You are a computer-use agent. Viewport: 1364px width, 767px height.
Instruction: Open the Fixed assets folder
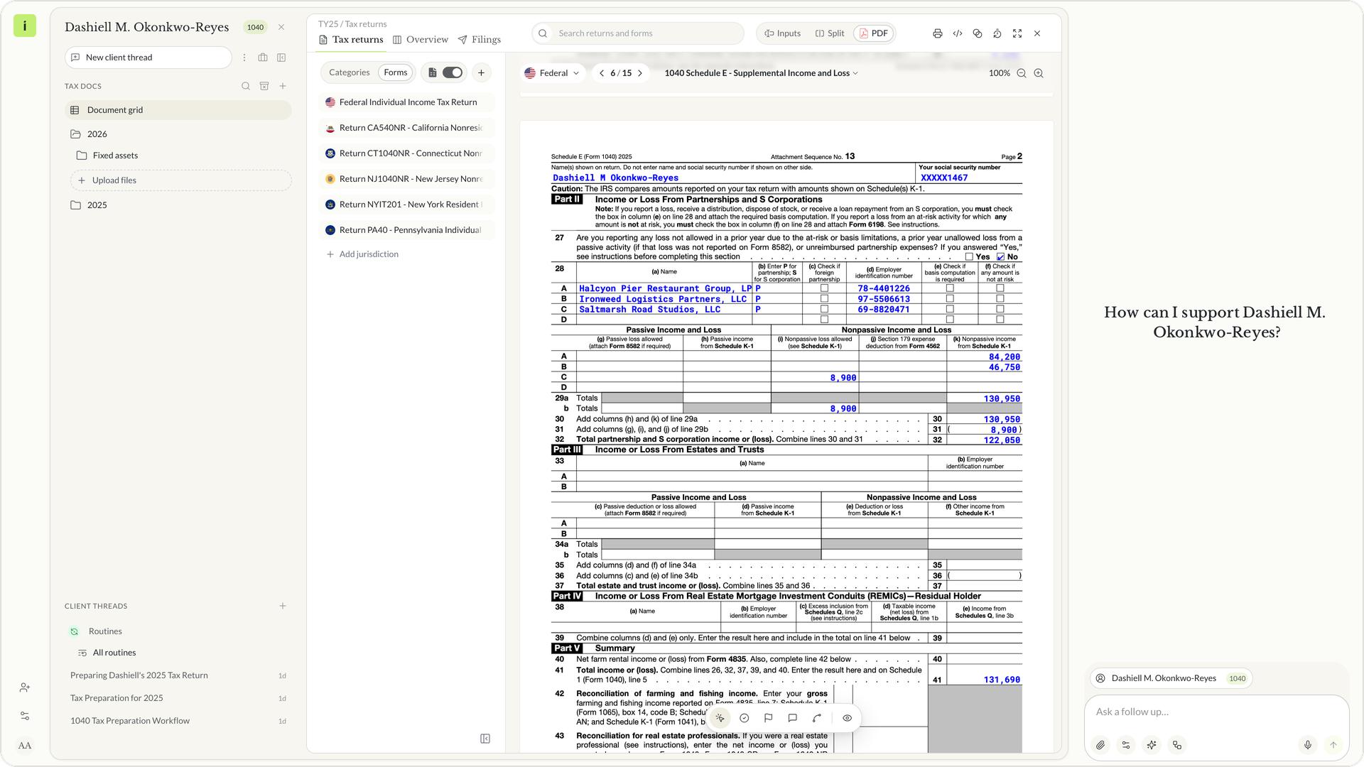coord(115,156)
